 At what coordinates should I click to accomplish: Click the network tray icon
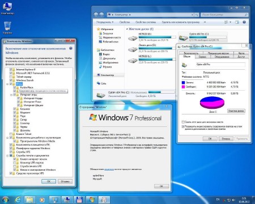click(229, 199)
